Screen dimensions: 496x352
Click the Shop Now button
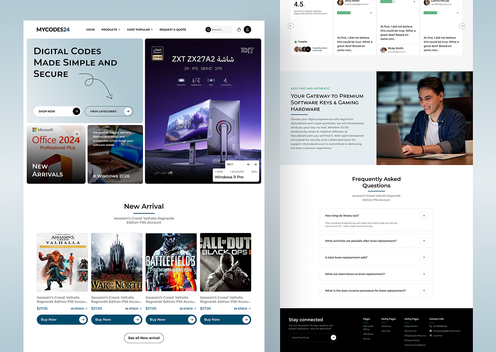57,111
